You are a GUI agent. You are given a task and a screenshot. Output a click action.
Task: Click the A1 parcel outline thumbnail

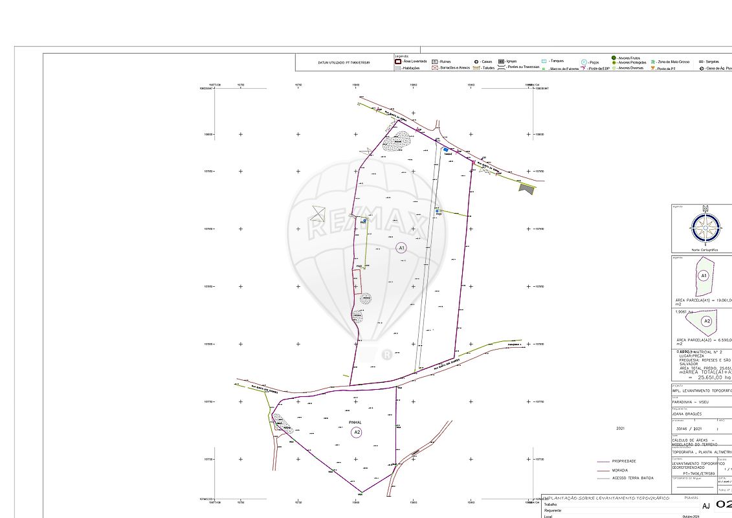click(704, 276)
